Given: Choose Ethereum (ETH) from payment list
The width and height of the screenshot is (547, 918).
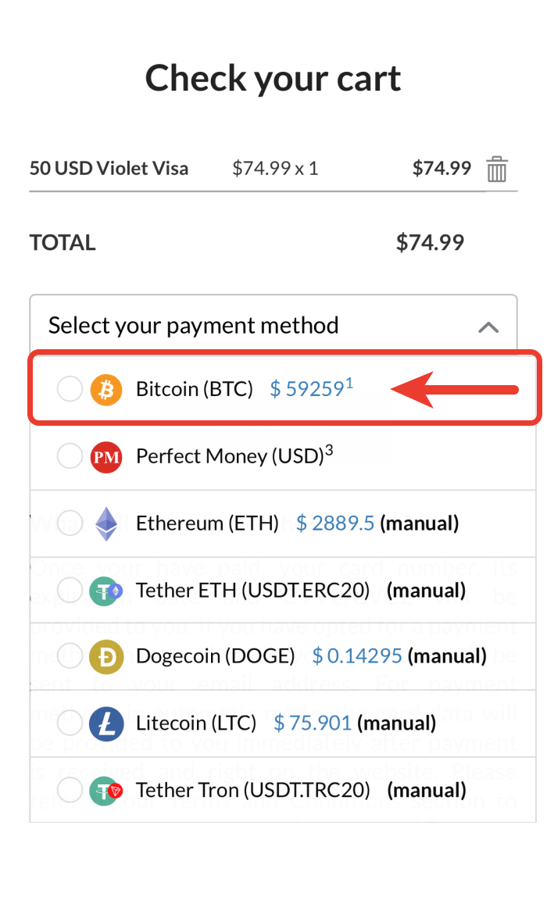Looking at the screenshot, I should click(207, 523).
